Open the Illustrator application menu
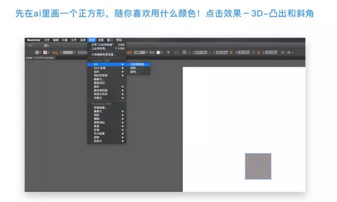 34,40
